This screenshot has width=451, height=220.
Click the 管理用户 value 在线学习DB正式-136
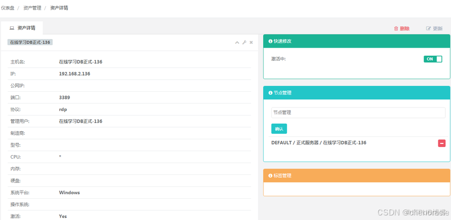(x=81, y=121)
